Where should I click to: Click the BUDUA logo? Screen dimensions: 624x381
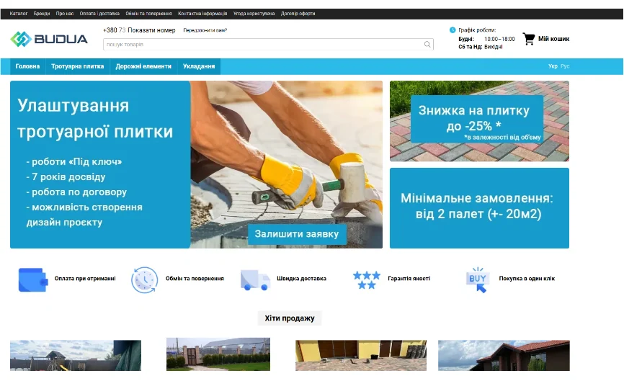pyautogui.click(x=49, y=39)
